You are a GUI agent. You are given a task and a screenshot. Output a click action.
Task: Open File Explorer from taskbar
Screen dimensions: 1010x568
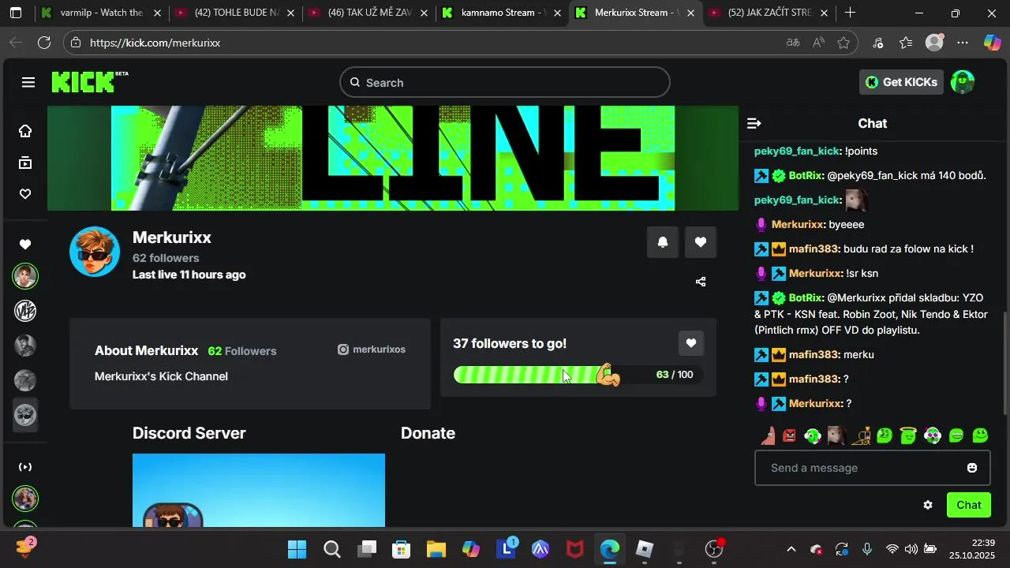(x=436, y=549)
